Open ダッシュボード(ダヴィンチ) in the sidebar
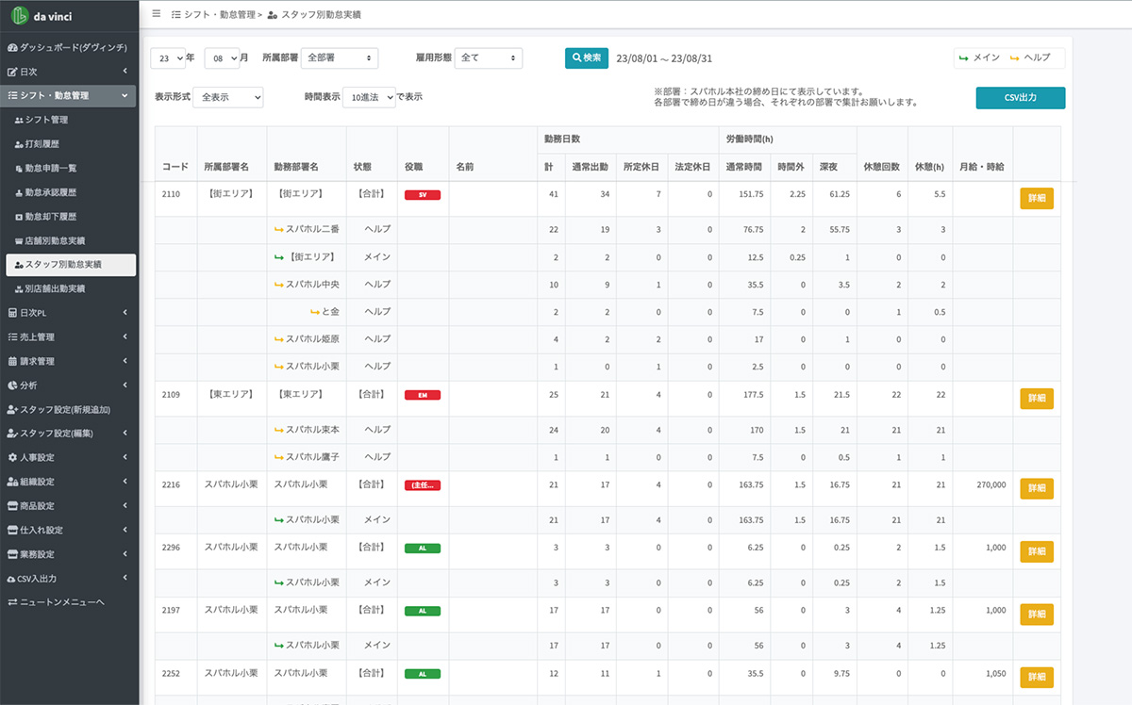The width and height of the screenshot is (1132, 705). click(67, 47)
